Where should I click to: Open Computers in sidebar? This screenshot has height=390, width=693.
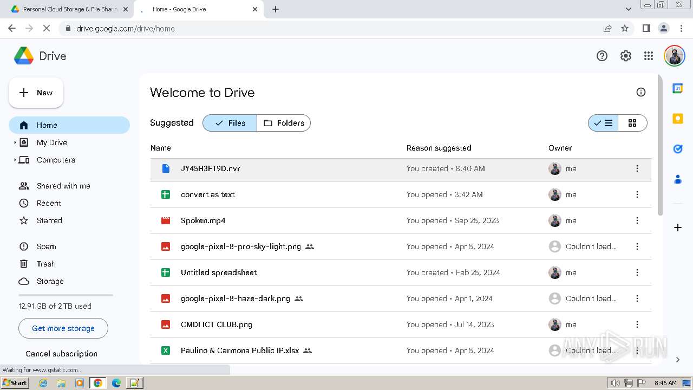pyautogui.click(x=56, y=160)
